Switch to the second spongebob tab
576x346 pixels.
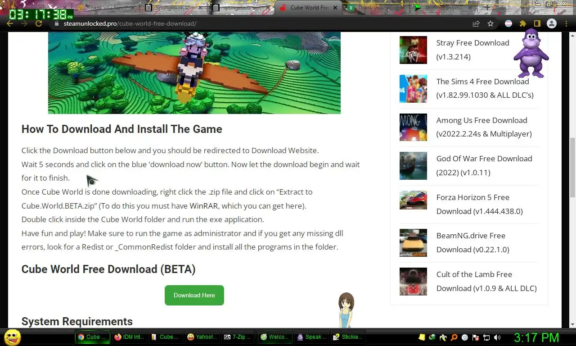(x=241, y=8)
